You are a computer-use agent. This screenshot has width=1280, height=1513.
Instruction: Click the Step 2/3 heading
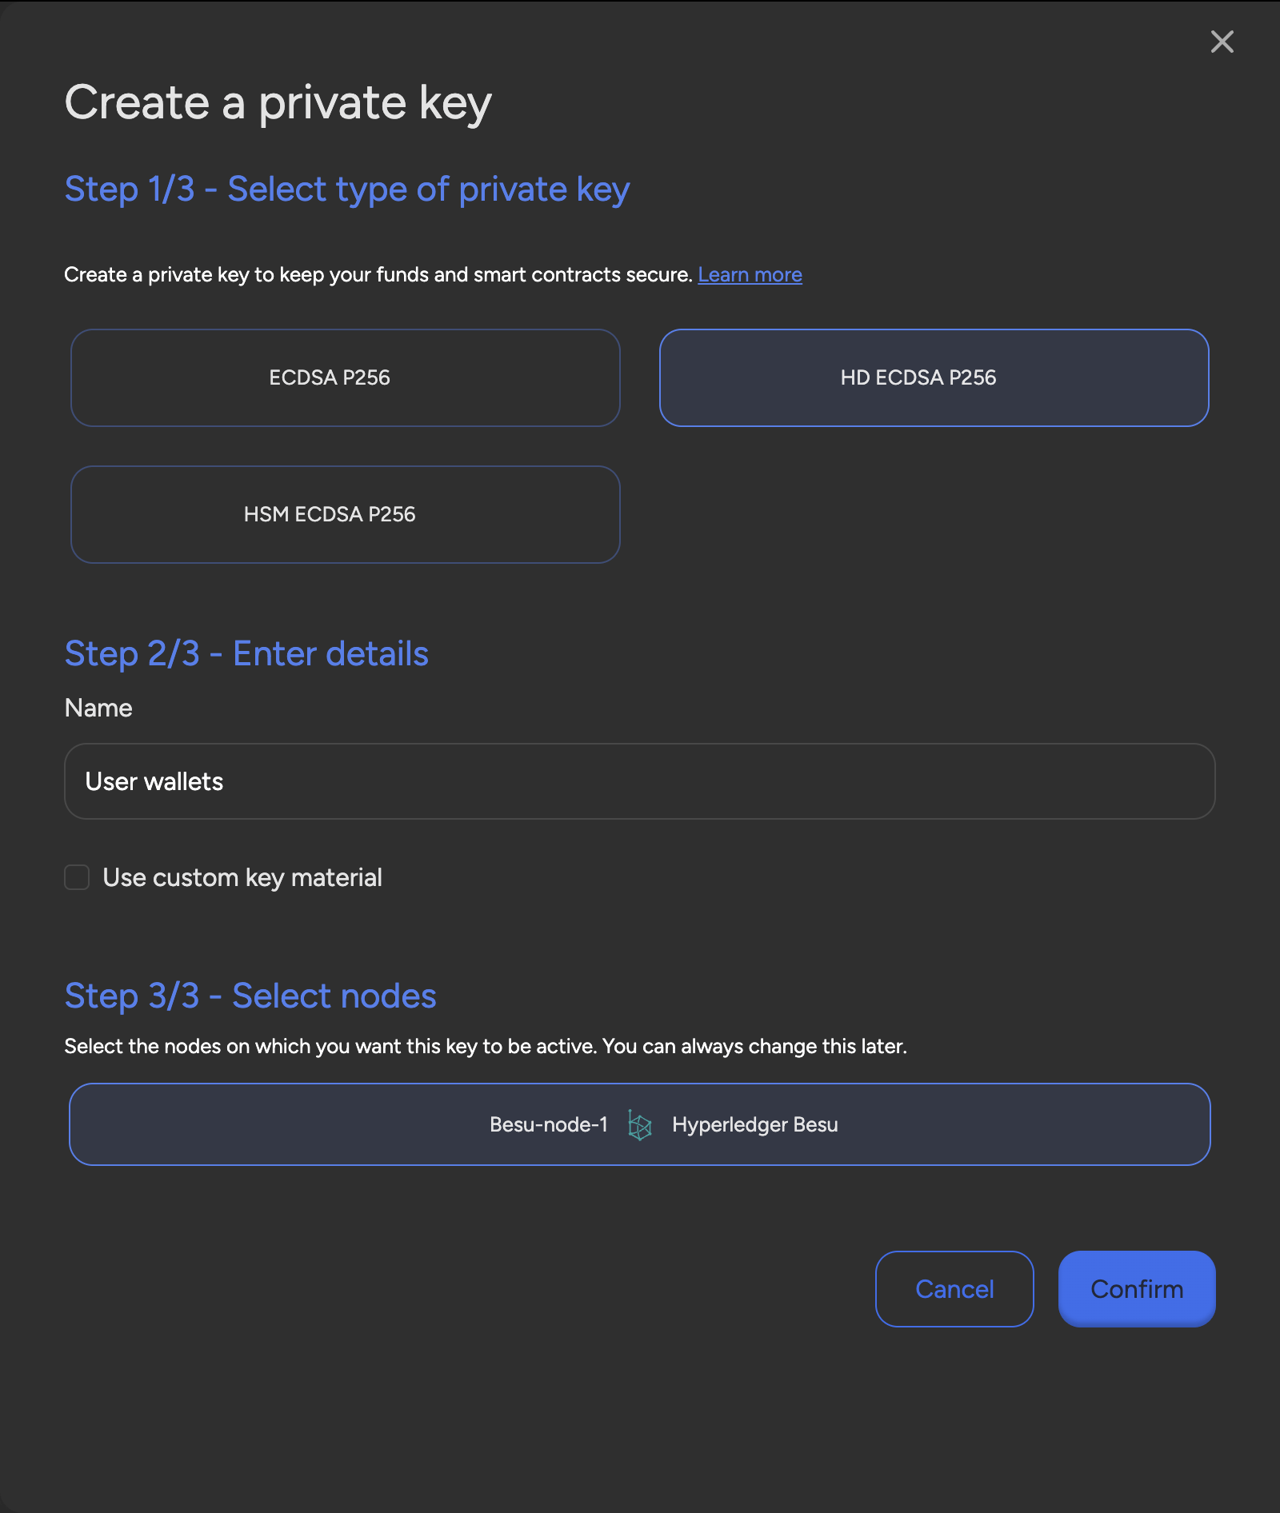(246, 653)
